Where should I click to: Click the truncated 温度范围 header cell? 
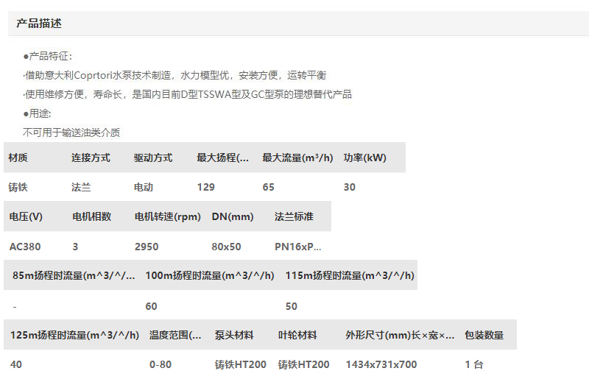click(x=175, y=335)
